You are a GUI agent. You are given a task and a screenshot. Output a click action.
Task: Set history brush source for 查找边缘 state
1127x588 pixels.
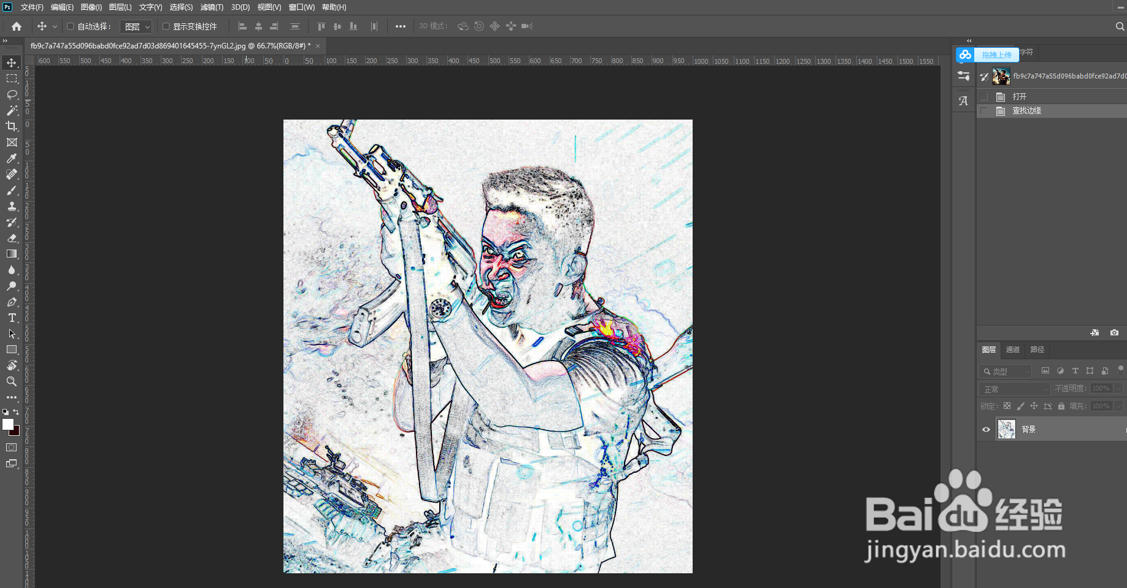984,111
